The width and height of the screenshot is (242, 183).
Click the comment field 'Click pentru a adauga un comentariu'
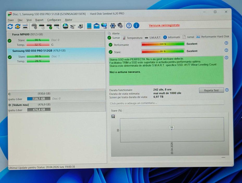(166, 103)
